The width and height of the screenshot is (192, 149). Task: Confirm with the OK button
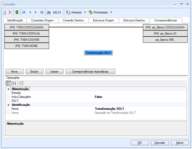click(140, 143)
